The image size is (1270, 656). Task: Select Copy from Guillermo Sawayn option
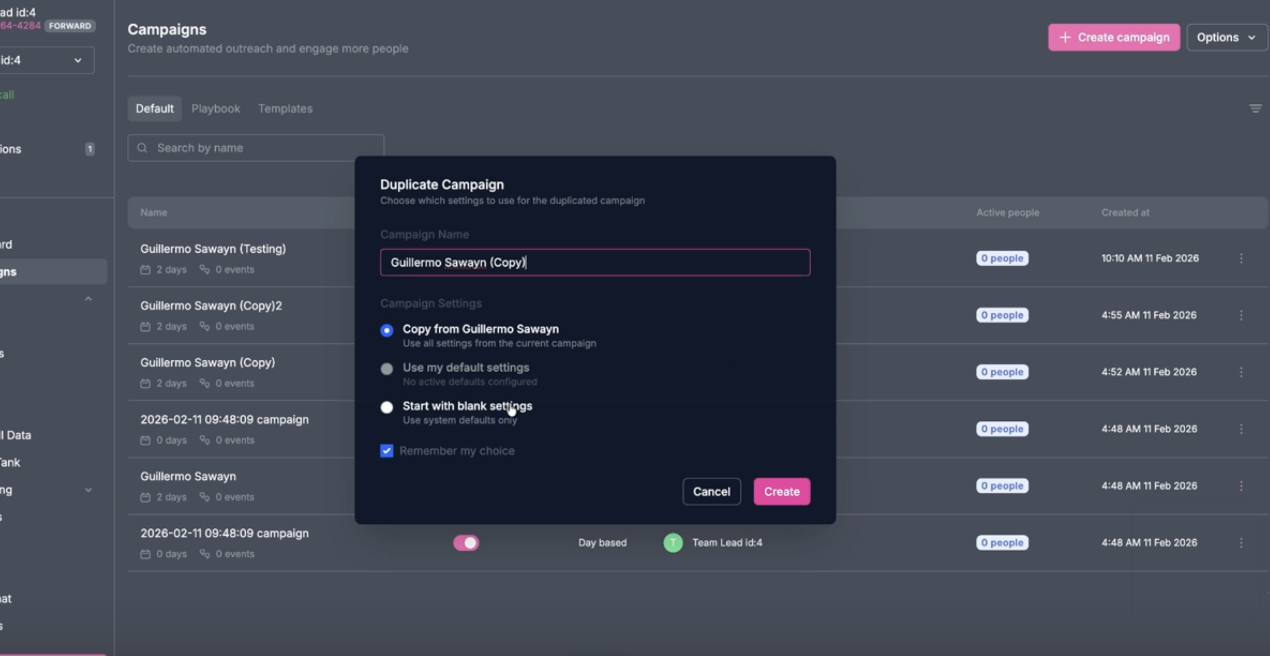click(x=386, y=330)
